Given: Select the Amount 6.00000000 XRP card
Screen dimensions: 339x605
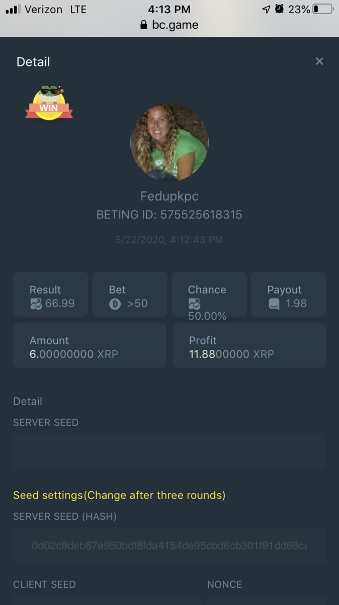Looking at the screenshot, I should pyautogui.click(x=90, y=346).
